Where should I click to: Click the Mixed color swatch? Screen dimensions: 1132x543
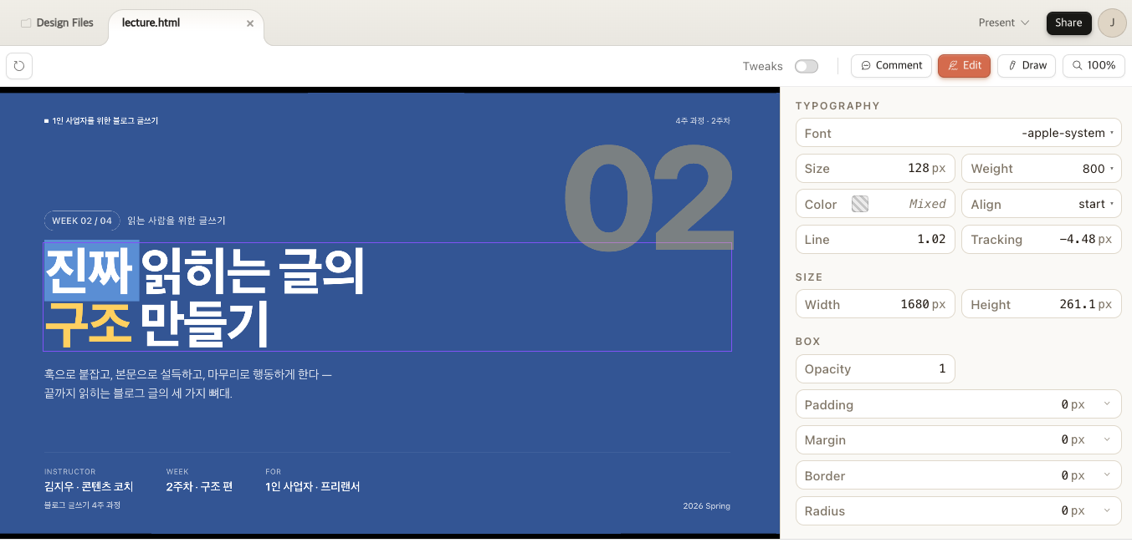(860, 204)
